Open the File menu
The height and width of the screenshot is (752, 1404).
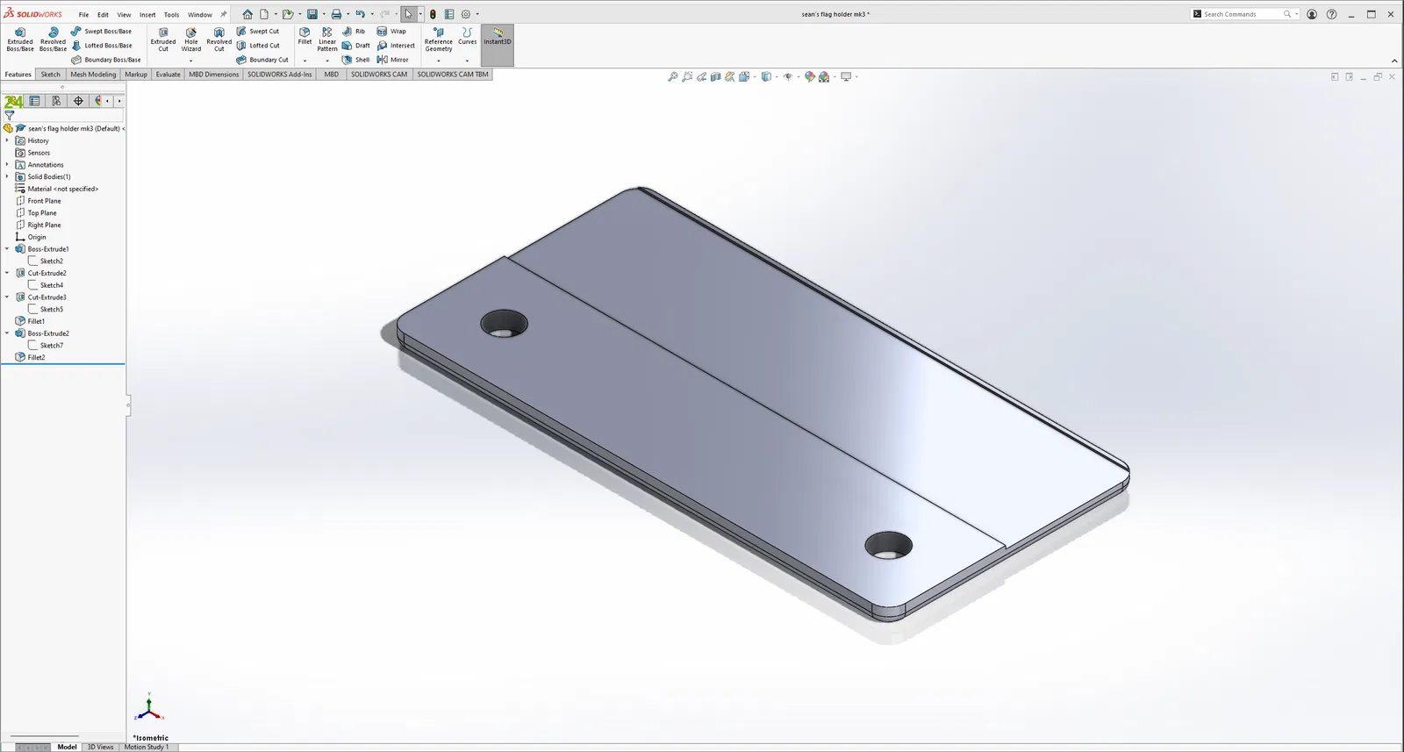[83, 15]
